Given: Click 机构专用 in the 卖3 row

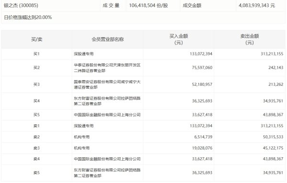Looking at the screenshot, I should (82, 148).
